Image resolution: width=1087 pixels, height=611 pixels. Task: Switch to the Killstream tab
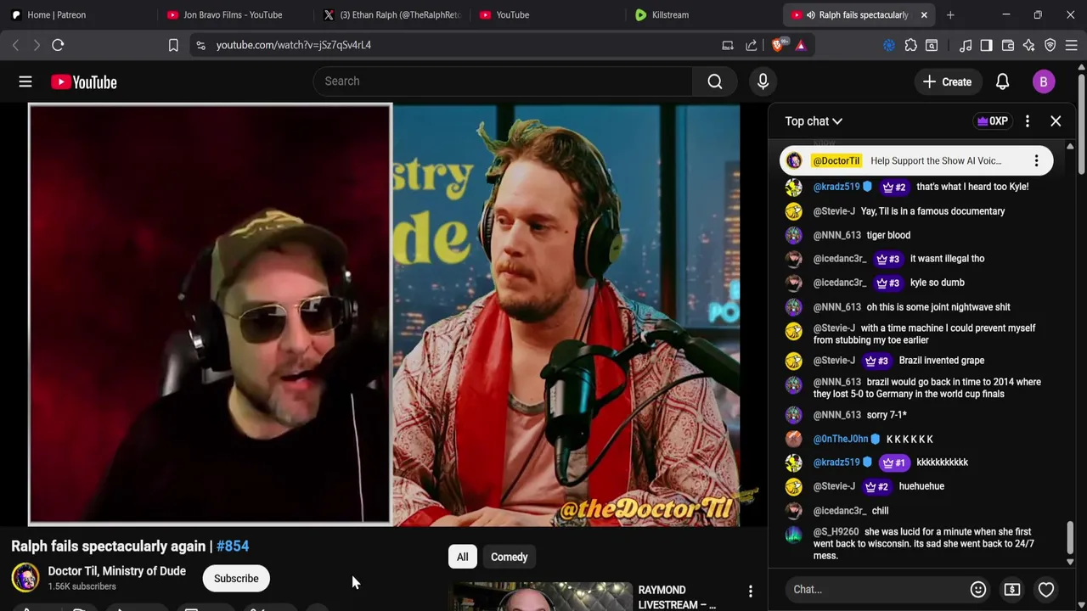[707, 14]
